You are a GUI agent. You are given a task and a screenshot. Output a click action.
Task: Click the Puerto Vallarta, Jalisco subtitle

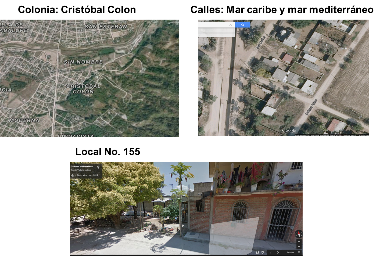pos(81,170)
